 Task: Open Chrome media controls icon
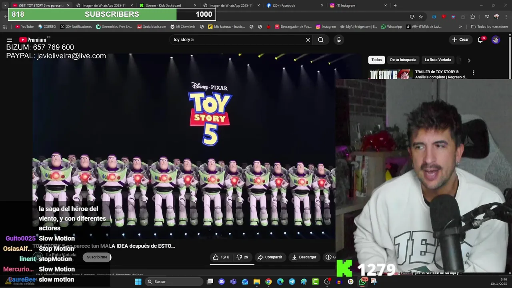point(487,16)
